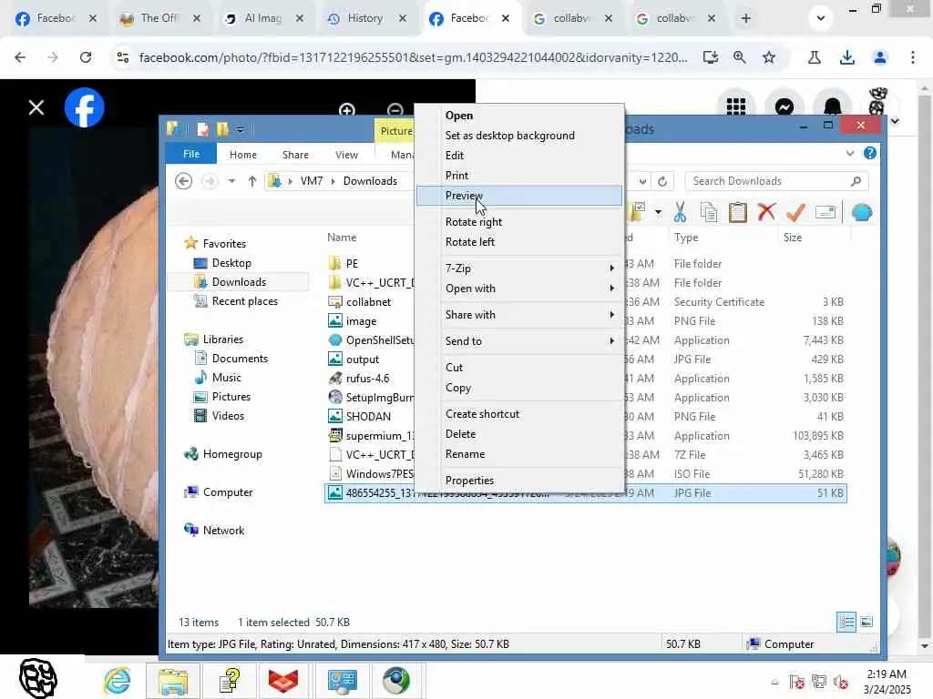
Task: Expand the Share with submenu
Action: (529, 314)
